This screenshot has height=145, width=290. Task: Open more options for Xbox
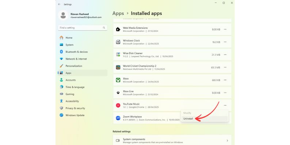click(x=225, y=80)
